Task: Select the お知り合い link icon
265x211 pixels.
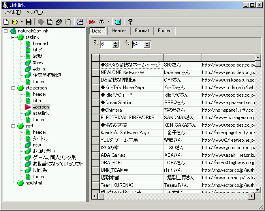Action: (28, 151)
